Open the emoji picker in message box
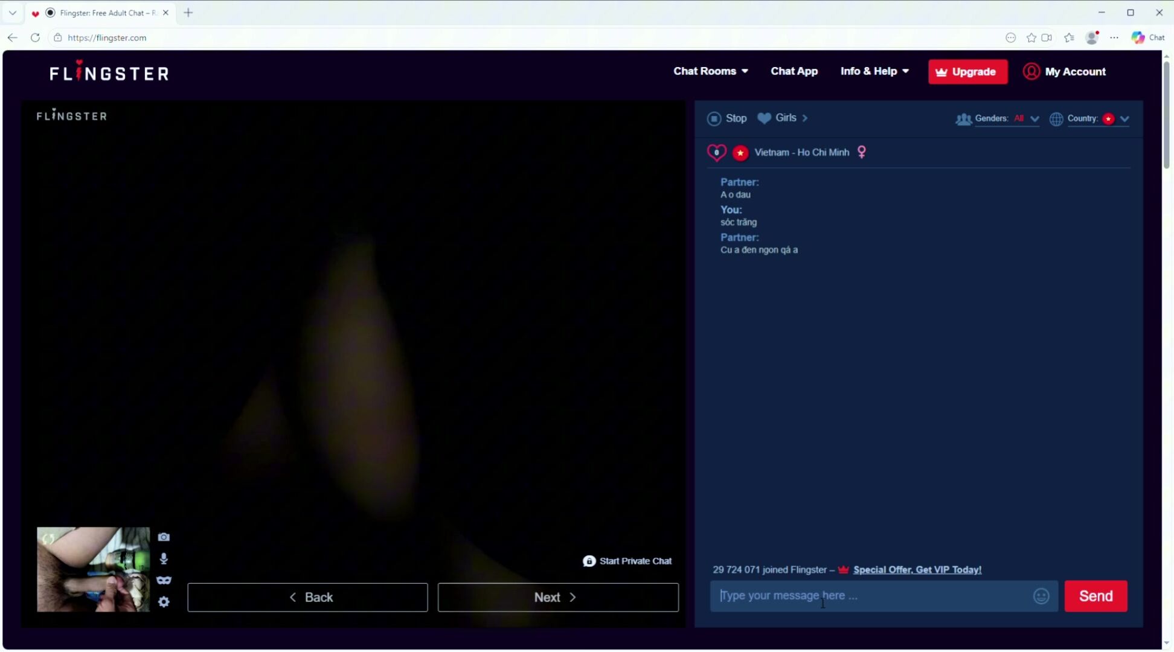1174x652 pixels. click(1041, 596)
